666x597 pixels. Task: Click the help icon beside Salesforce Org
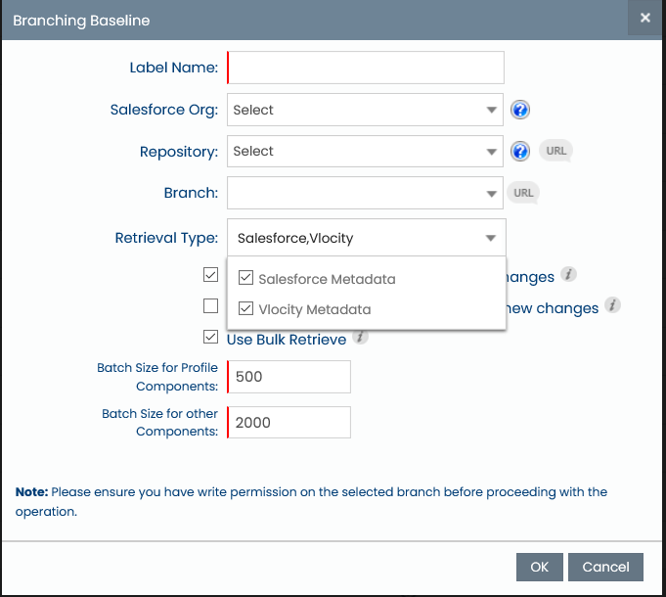[x=520, y=110]
